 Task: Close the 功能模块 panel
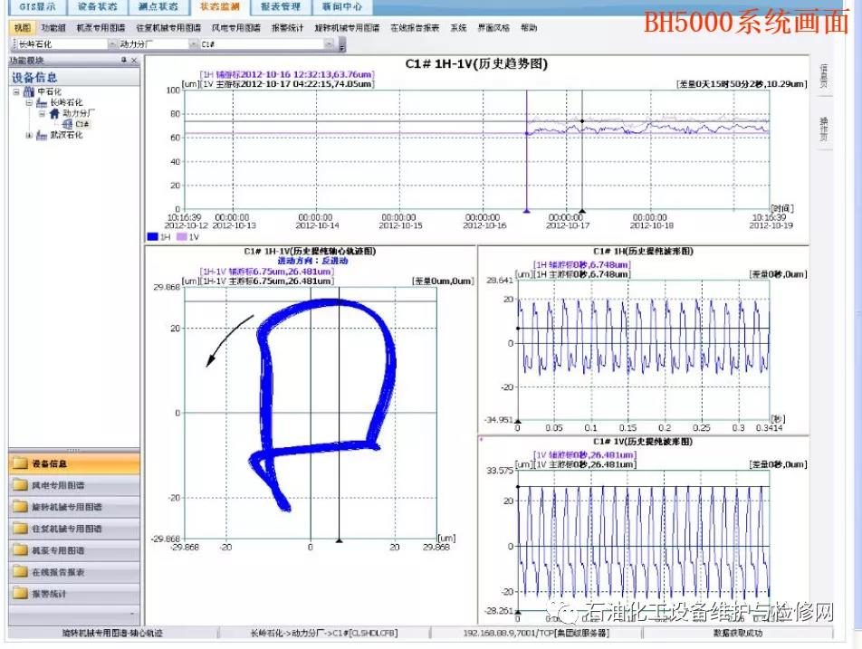[x=135, y=60]
